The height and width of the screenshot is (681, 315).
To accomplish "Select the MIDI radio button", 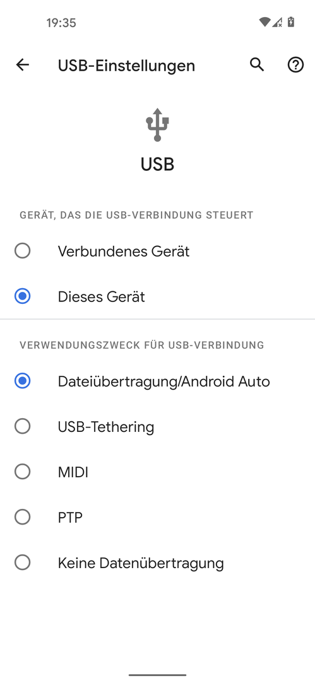I will 22,472.
